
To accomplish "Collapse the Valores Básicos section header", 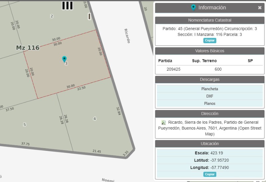I will coord(209,51).
